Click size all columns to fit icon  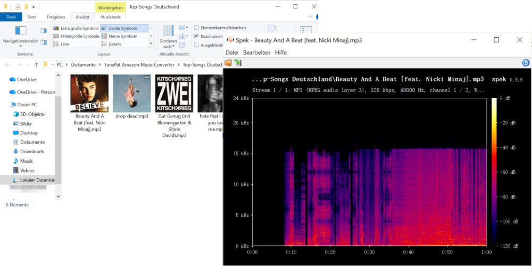tap(182, 45)
